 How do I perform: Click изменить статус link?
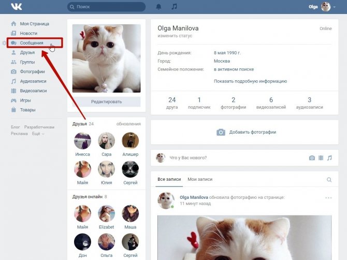[x=175, y=36]
